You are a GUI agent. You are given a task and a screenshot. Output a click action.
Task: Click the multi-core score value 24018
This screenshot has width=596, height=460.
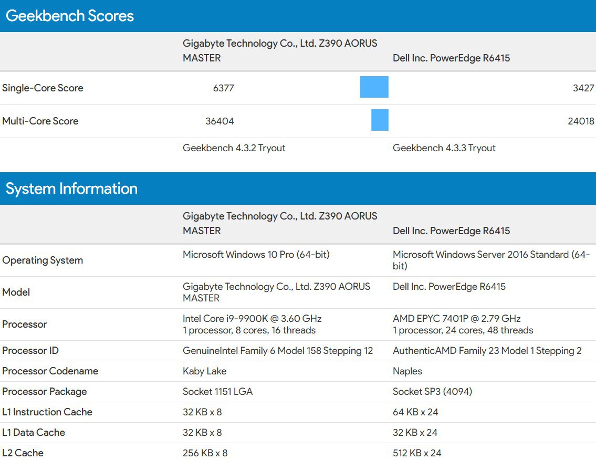pos(581,121)
